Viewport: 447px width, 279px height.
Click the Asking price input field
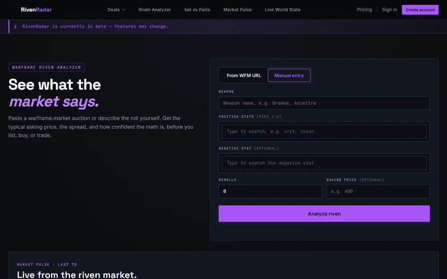[378, 192]
